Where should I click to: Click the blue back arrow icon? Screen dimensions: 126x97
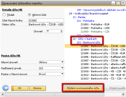point(6,88)
